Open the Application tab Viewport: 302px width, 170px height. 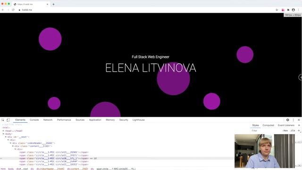[95, 120]
